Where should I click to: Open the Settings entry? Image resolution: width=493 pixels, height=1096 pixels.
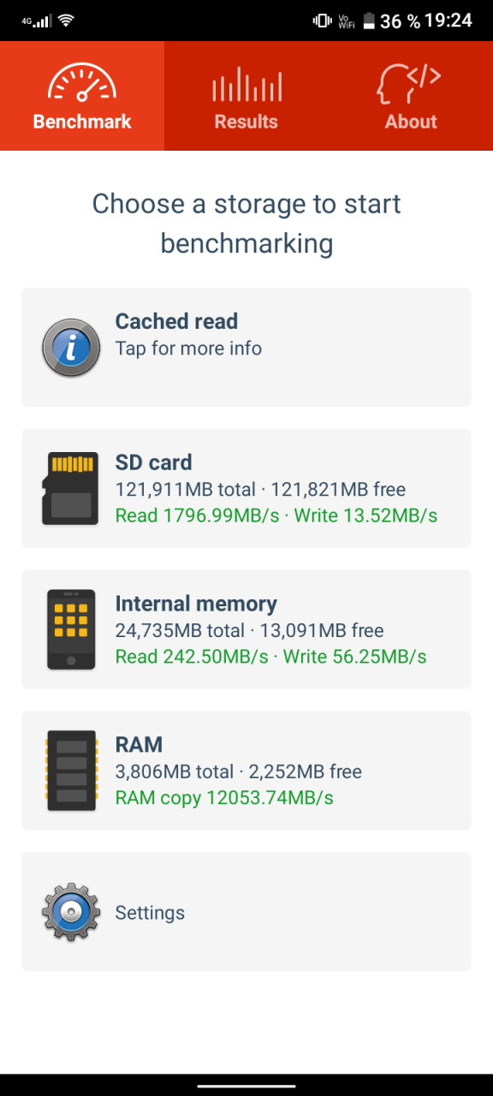tap(246, 912)
